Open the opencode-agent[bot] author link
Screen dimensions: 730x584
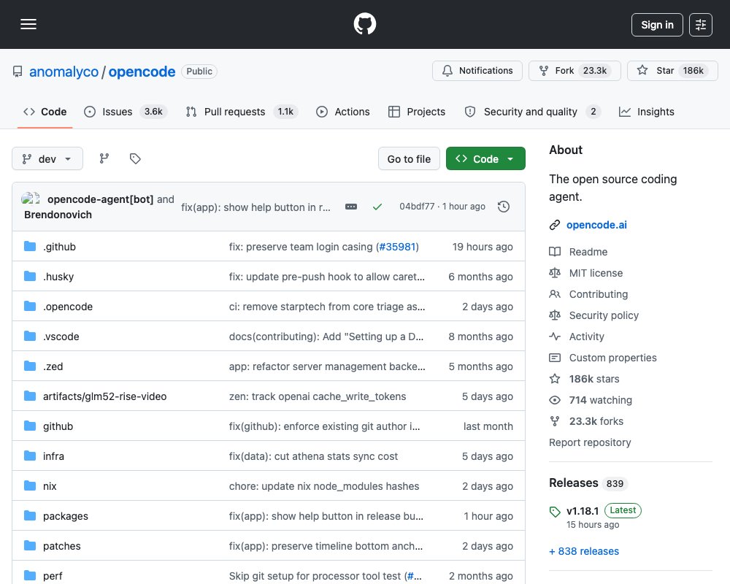100,199
